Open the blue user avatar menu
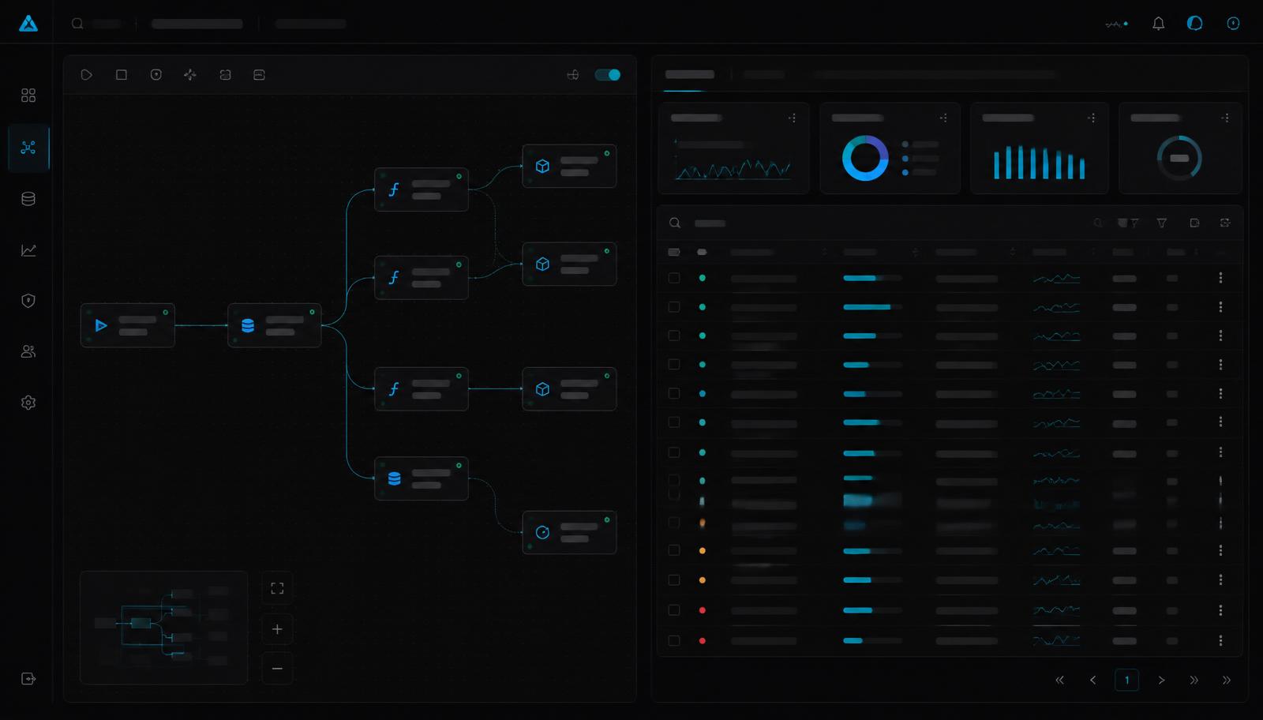 [x=1195, y=24]
